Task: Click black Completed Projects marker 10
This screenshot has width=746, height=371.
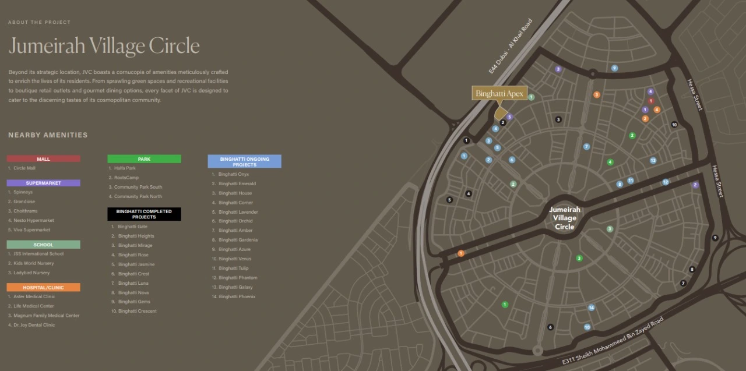Action: tap(674, 125)
